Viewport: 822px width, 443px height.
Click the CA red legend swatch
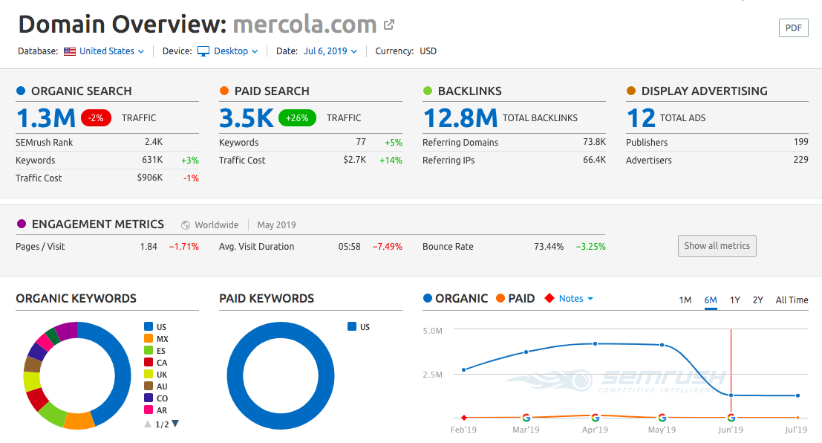pos(149,362)
